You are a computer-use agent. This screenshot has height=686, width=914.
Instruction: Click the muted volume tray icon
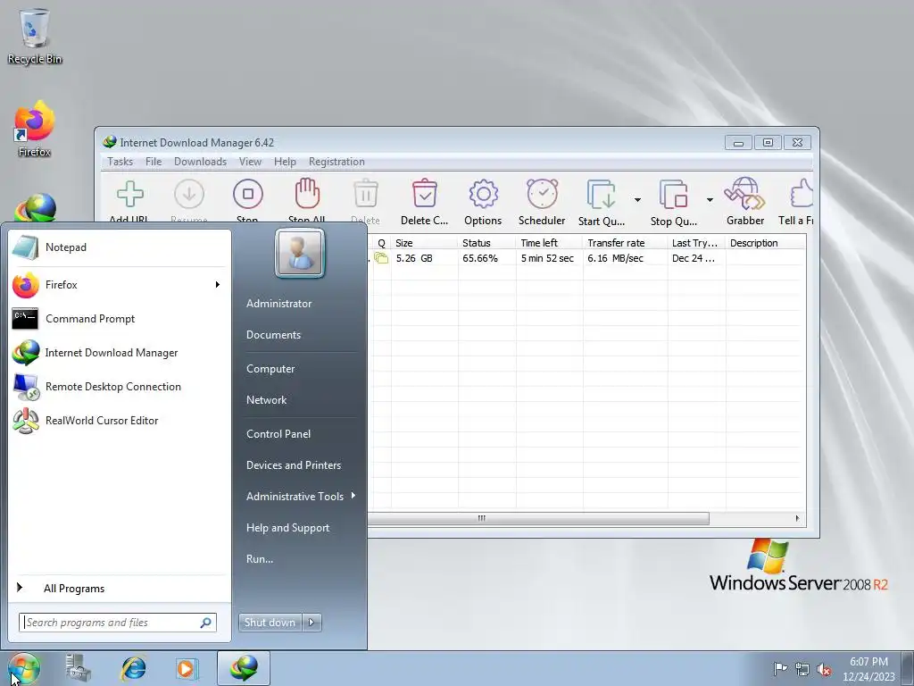pyautogui.click(x=824, y=669)
